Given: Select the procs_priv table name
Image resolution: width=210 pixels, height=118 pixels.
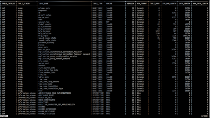Looking at the screenshot, I should (x=43, y=47).
